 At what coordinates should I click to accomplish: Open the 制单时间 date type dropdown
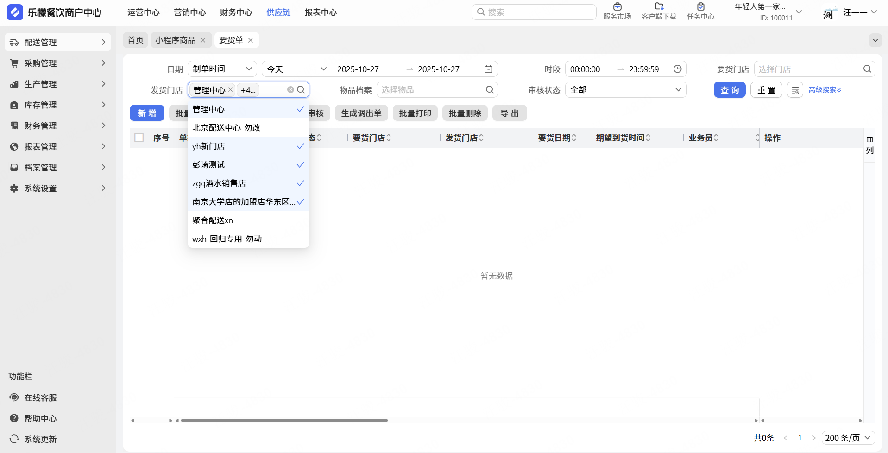click(222, 69)
